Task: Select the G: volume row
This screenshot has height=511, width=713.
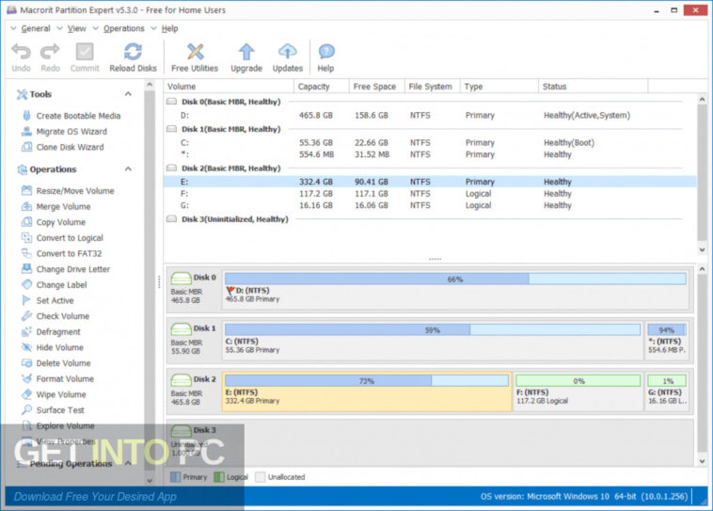Action: tap(430, 206)
